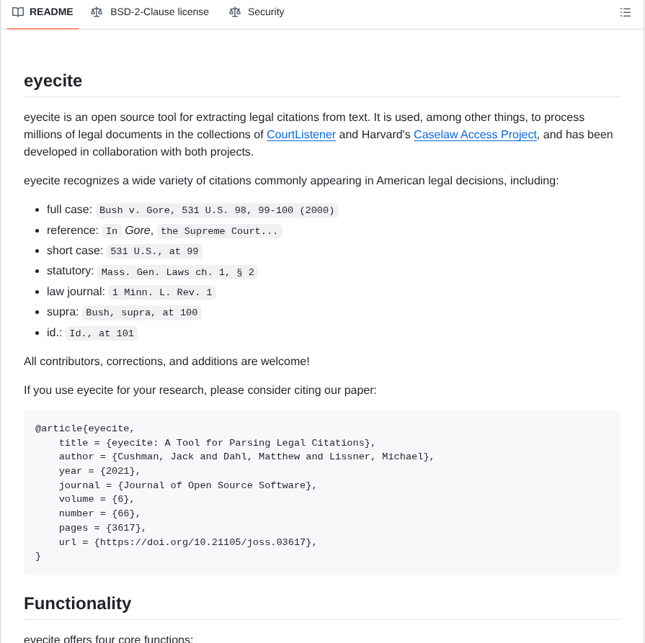Click the scales icon beside BSD-2-Clause license
This screenshot has width=645, height=643.
[x=97, y=12]
